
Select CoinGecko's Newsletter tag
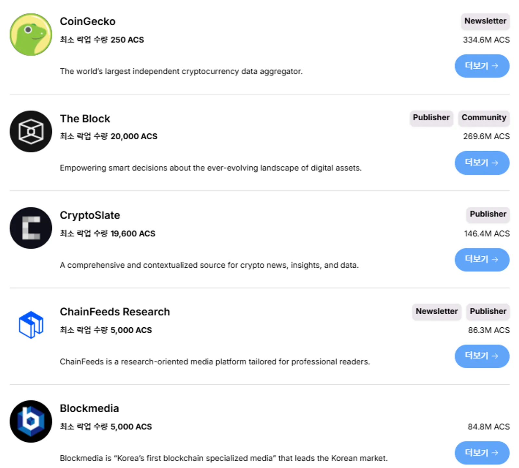[485, 21]
